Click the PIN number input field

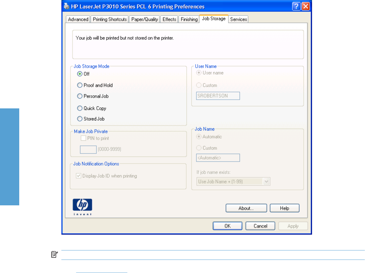[88, 149]
